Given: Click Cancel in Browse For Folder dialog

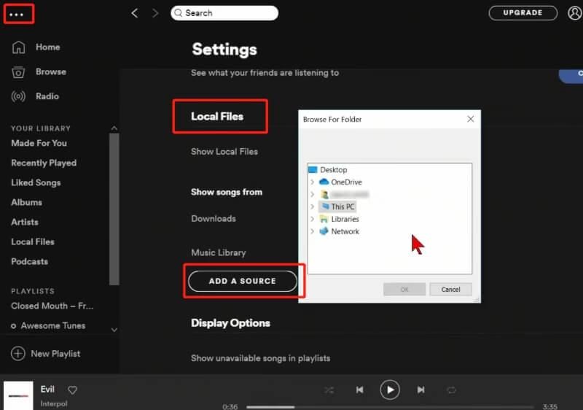Looking at the screenshot, I should coord(450,289).
